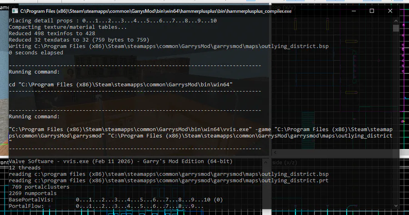Image resolution: width=409 pixels, height=215 pixels.
Task: Maximize the hammerplusplus_compiler console window
Action: tap(372, 11)
